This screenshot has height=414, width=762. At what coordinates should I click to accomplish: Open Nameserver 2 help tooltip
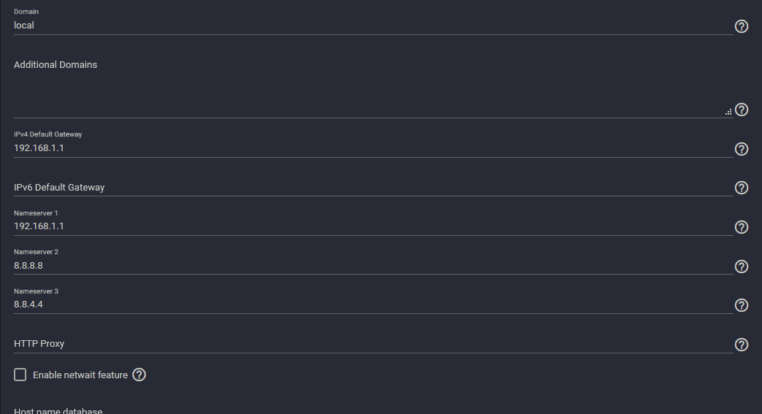(741, 267)
